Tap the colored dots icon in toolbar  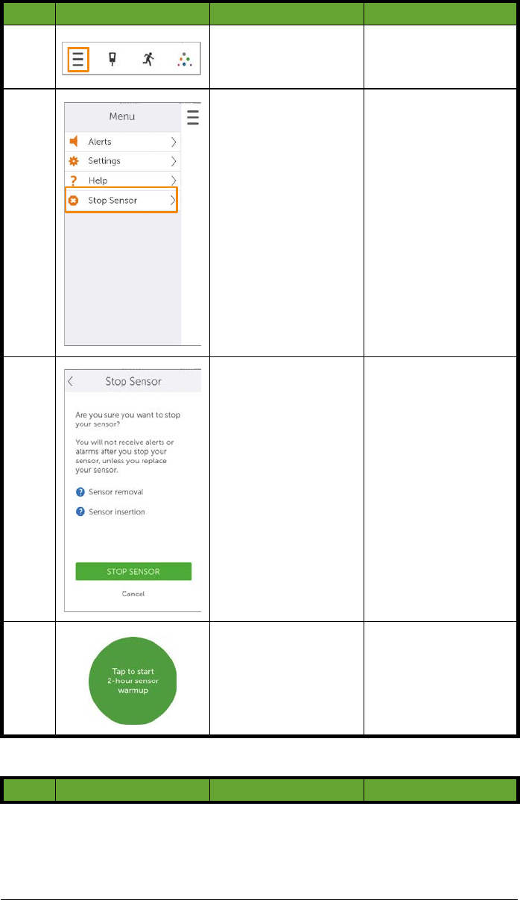click(183, 60)
